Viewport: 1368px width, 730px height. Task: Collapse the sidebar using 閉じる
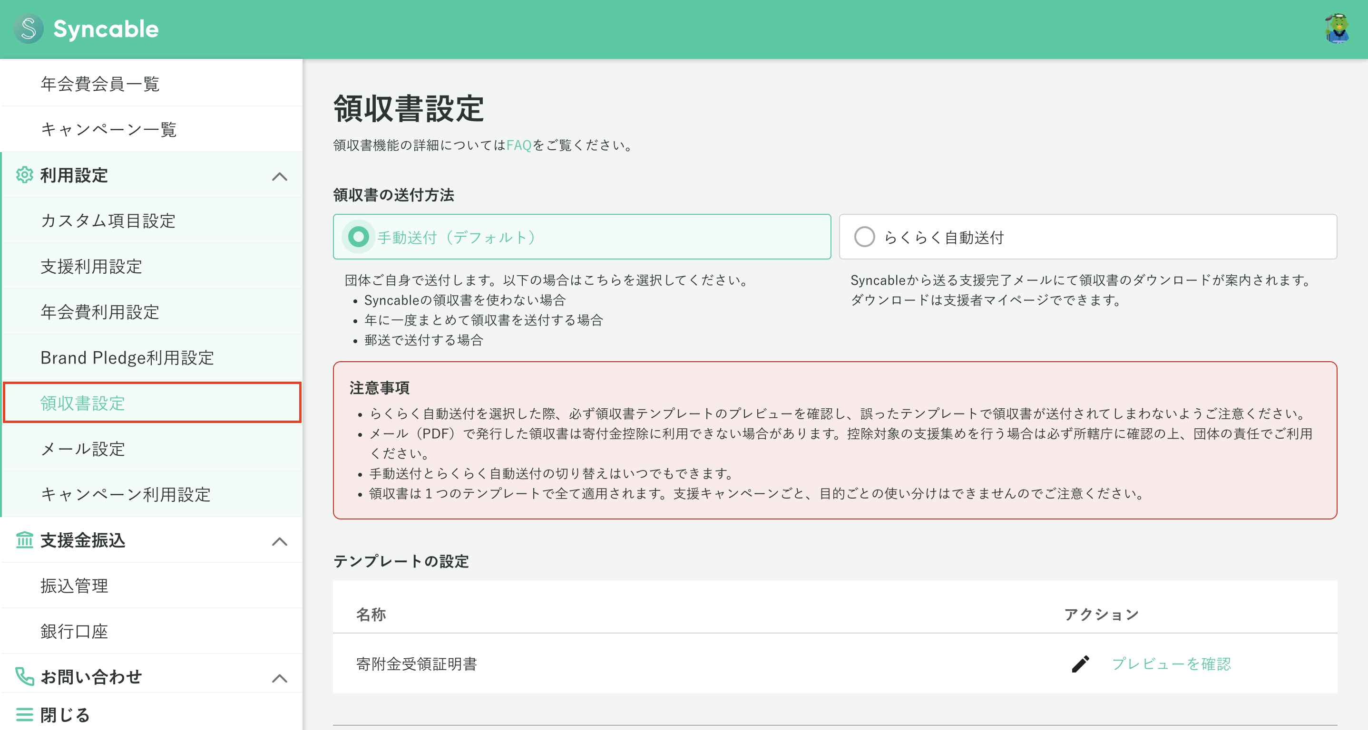(64, 715)
